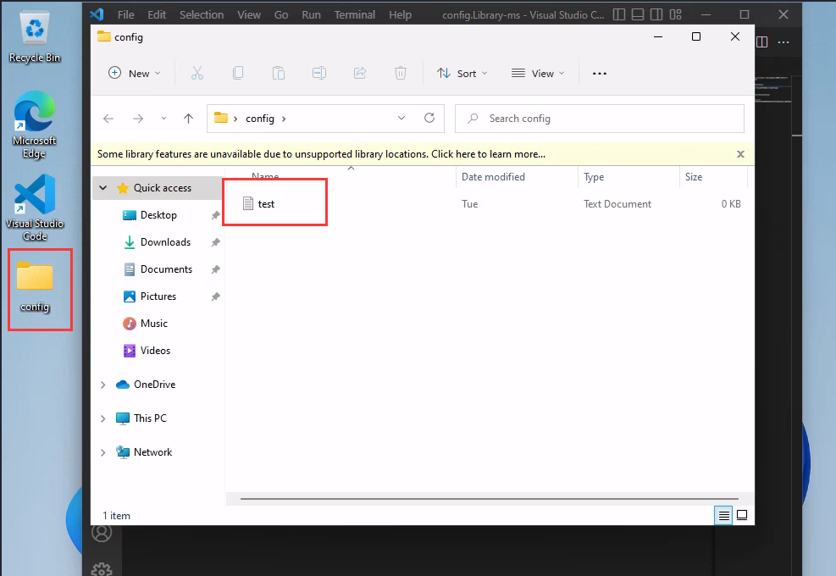Click the Copy icon in Explorer toolbar
The height and width of the screenshot is (576, 836).
point(238,73)
